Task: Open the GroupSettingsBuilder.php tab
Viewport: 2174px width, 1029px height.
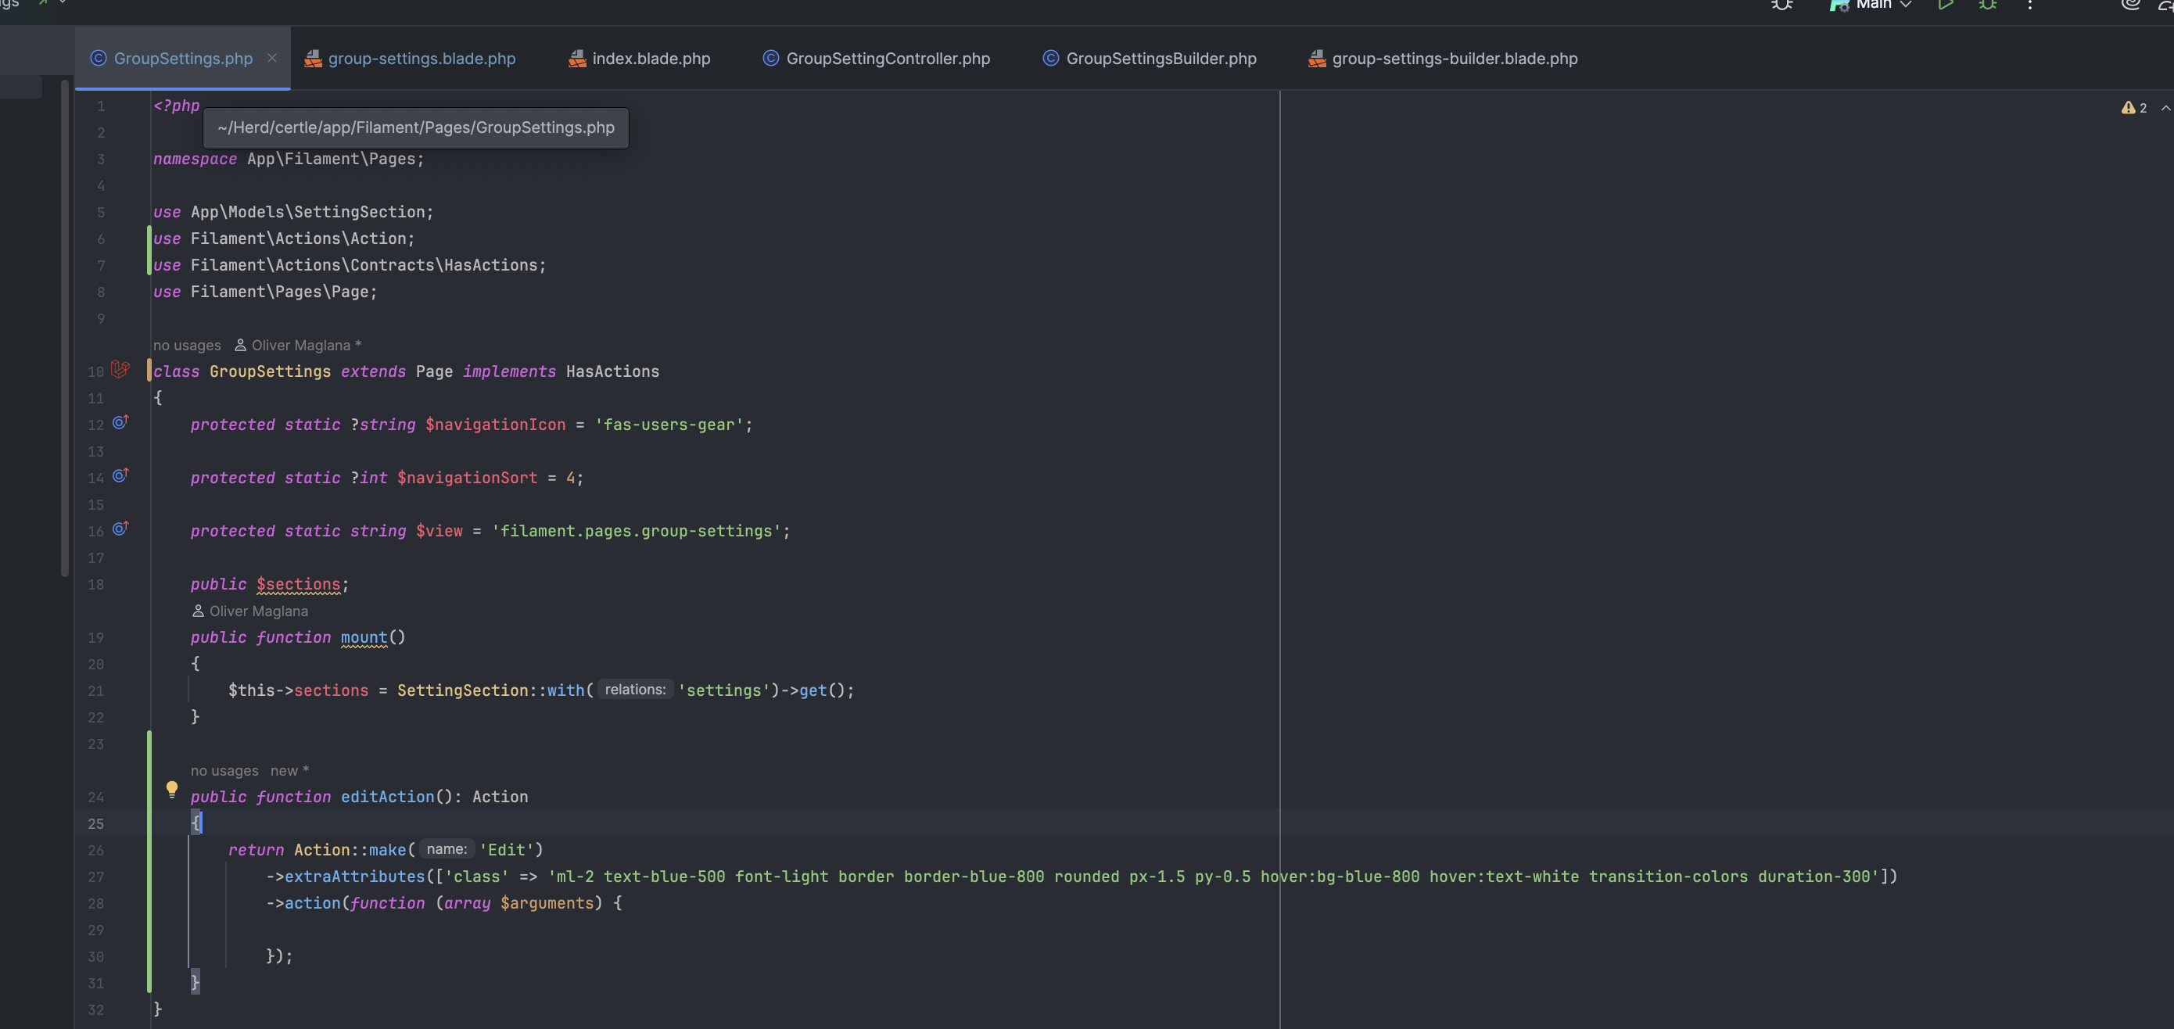Action: [x=1161, y=58]
